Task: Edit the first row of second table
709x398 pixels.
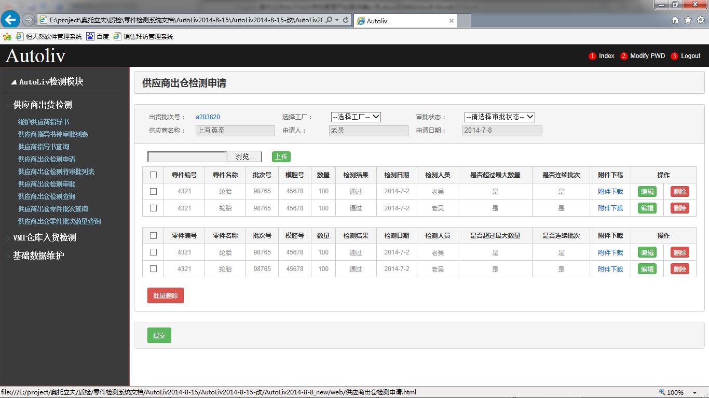Action: (x=647, y=252)
